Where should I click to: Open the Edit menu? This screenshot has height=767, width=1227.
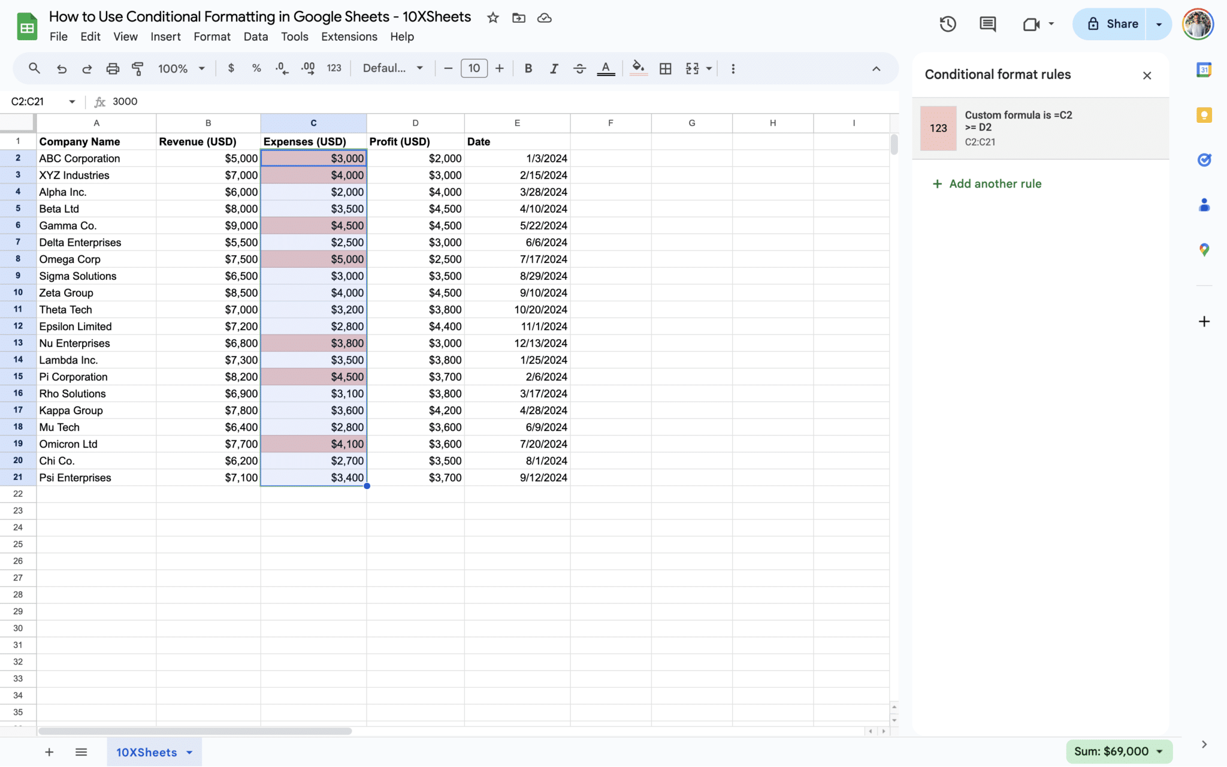[90, 37]
